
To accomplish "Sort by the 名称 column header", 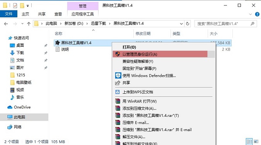I will click(x=58, y=34).
